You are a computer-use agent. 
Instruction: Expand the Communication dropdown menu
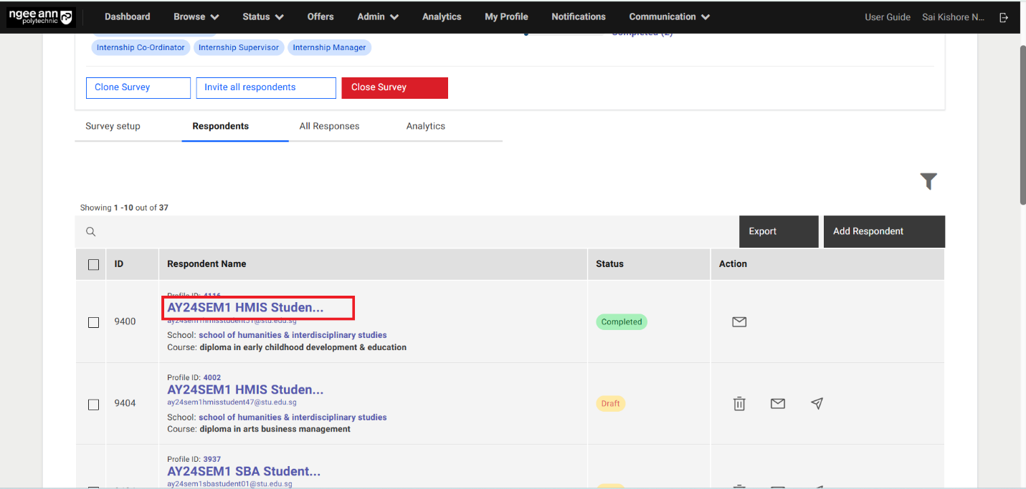point(670,16)
